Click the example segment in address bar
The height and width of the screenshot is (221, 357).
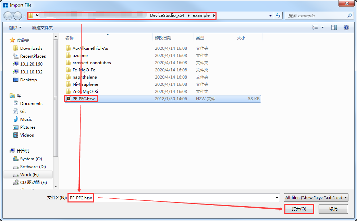pyautogui.click(x=201, y=15)
